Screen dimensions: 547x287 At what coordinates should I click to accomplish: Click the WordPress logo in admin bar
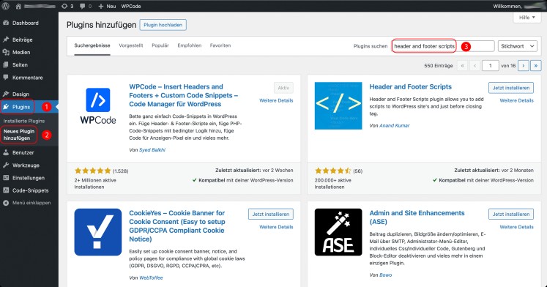6,6
